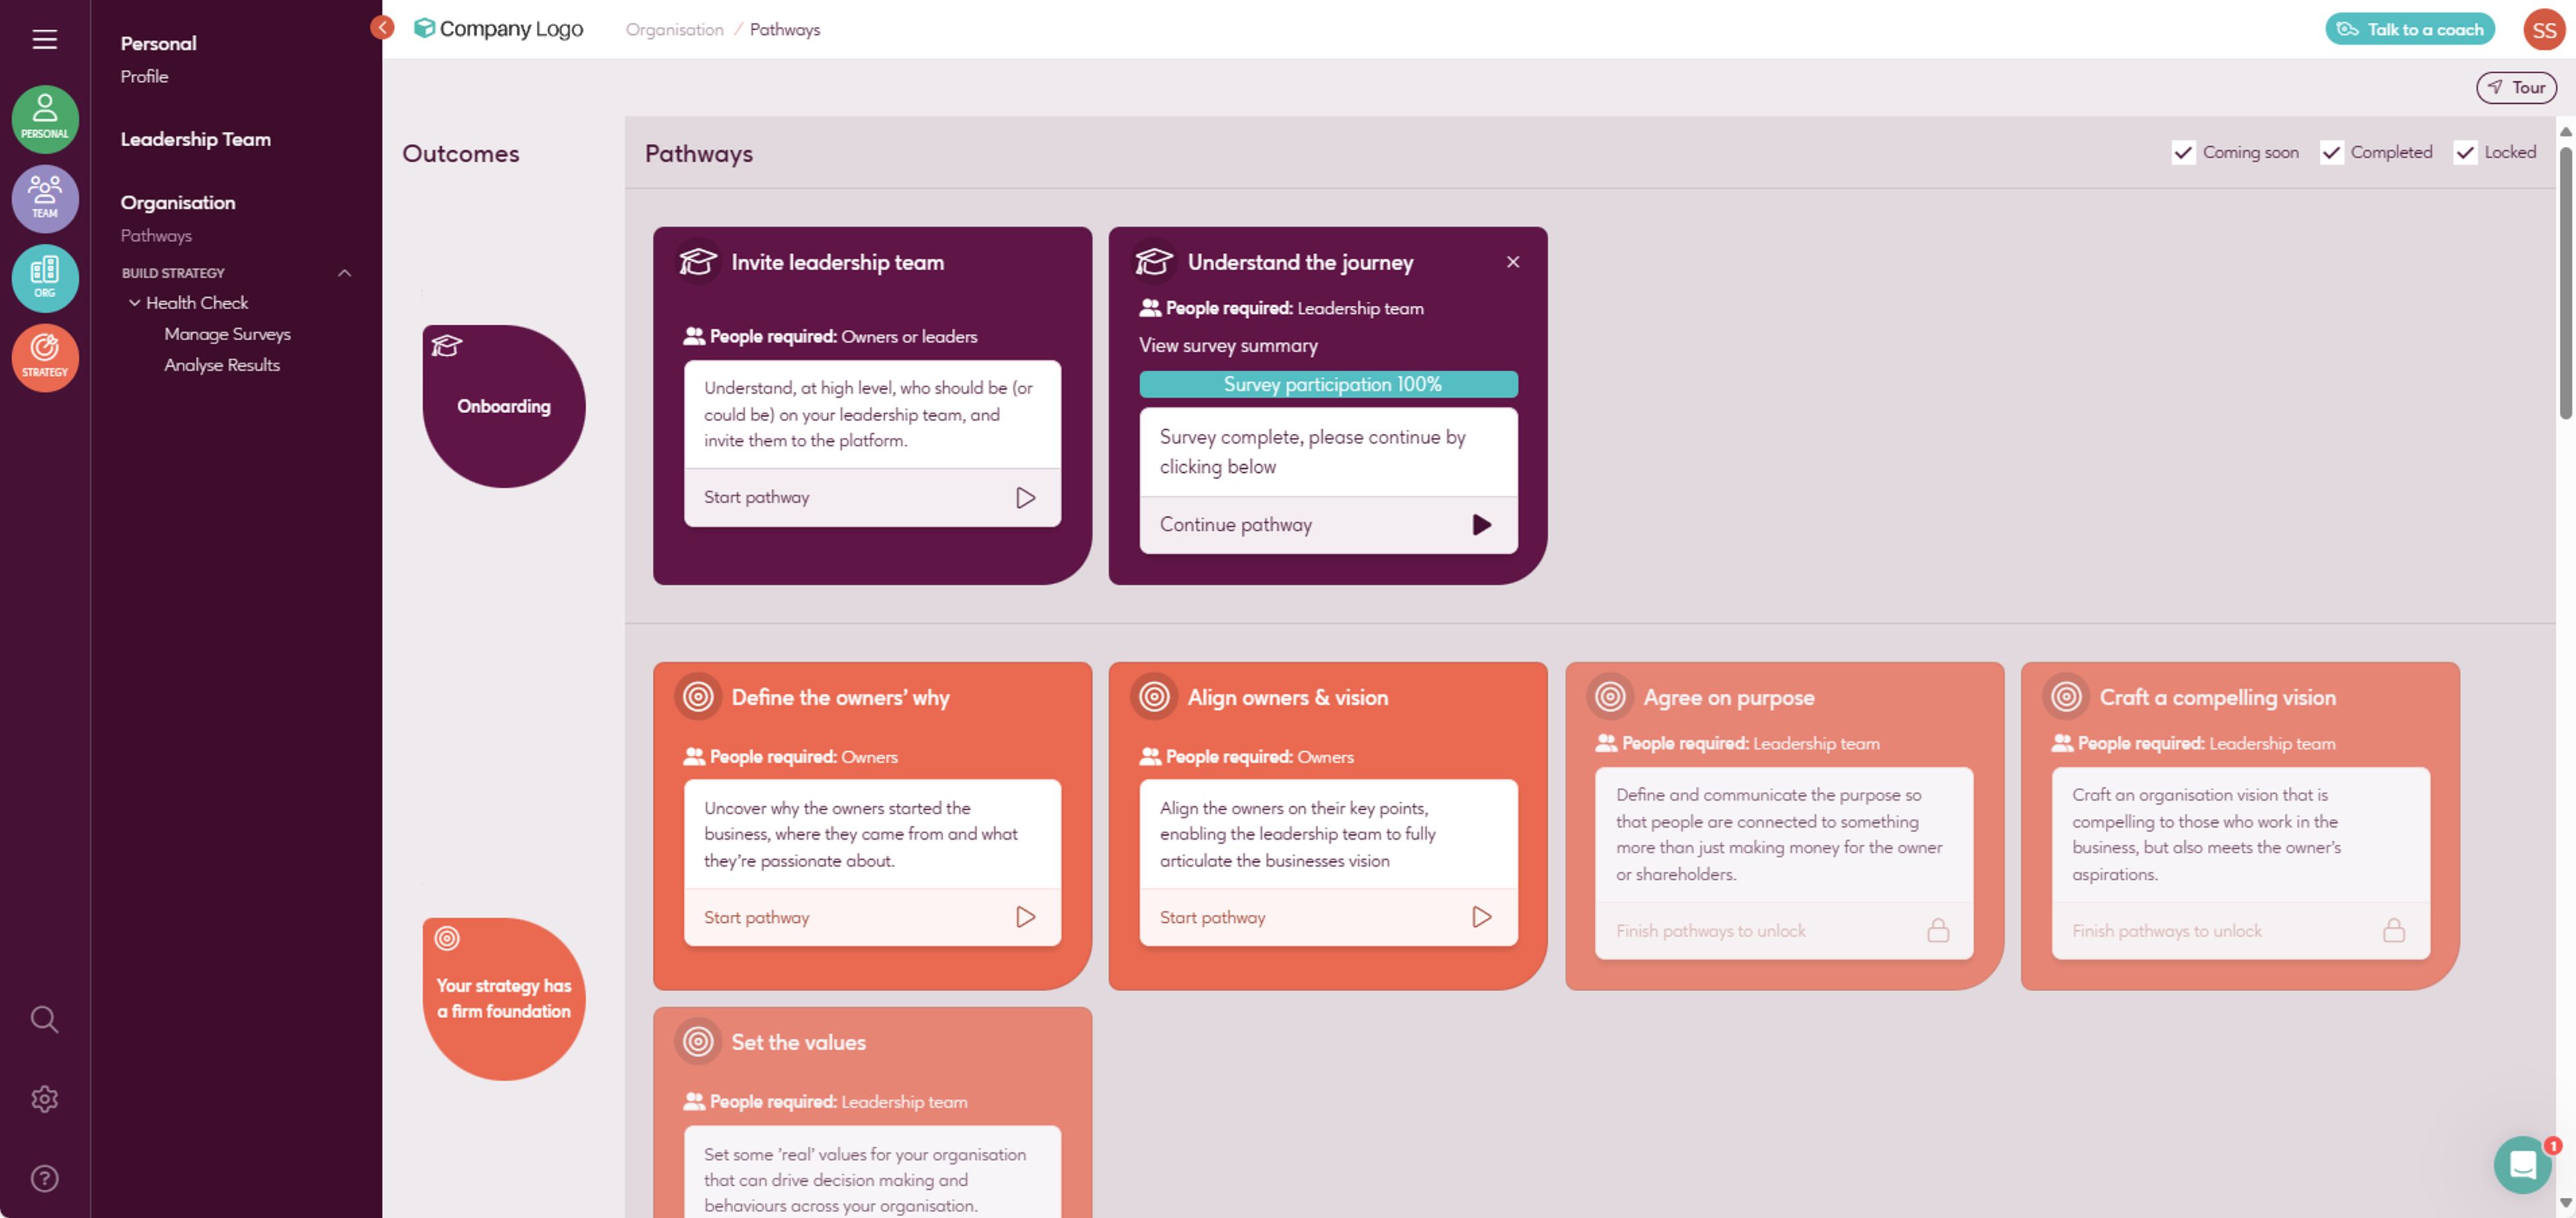Click the Talk to a coach button
The width and height of the screenshot is (2576, 1218).
pyautogui.click(x=2409, y=29)
